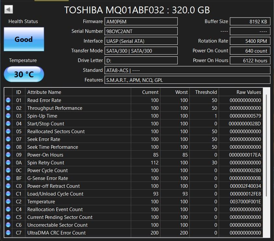The height and width of the screenshot is (241, 274).
Task: Select the Seek Time Performance attribute name
Action: pyautogui.click(x=53, y=147)
